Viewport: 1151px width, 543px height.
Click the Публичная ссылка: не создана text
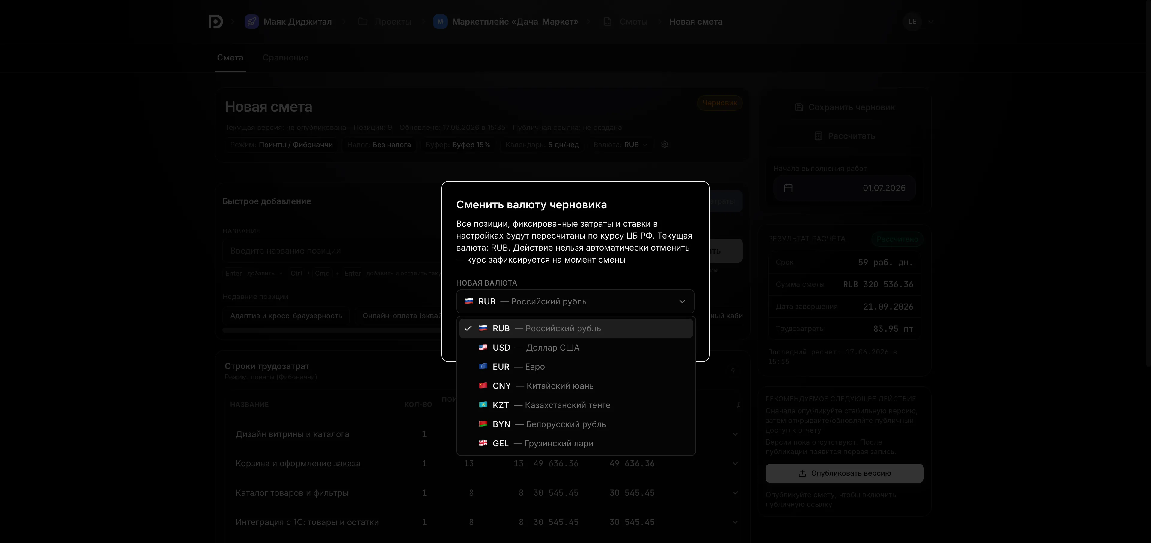(x=567, y=128)
